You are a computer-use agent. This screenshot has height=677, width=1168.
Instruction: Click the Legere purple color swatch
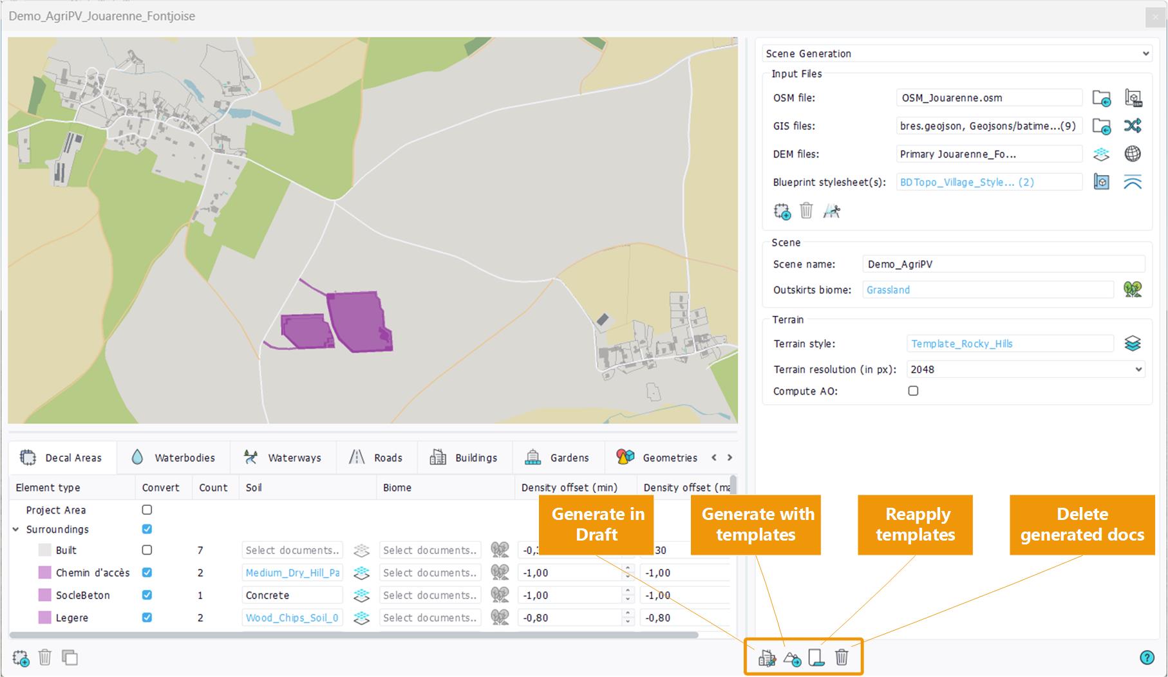44,618
